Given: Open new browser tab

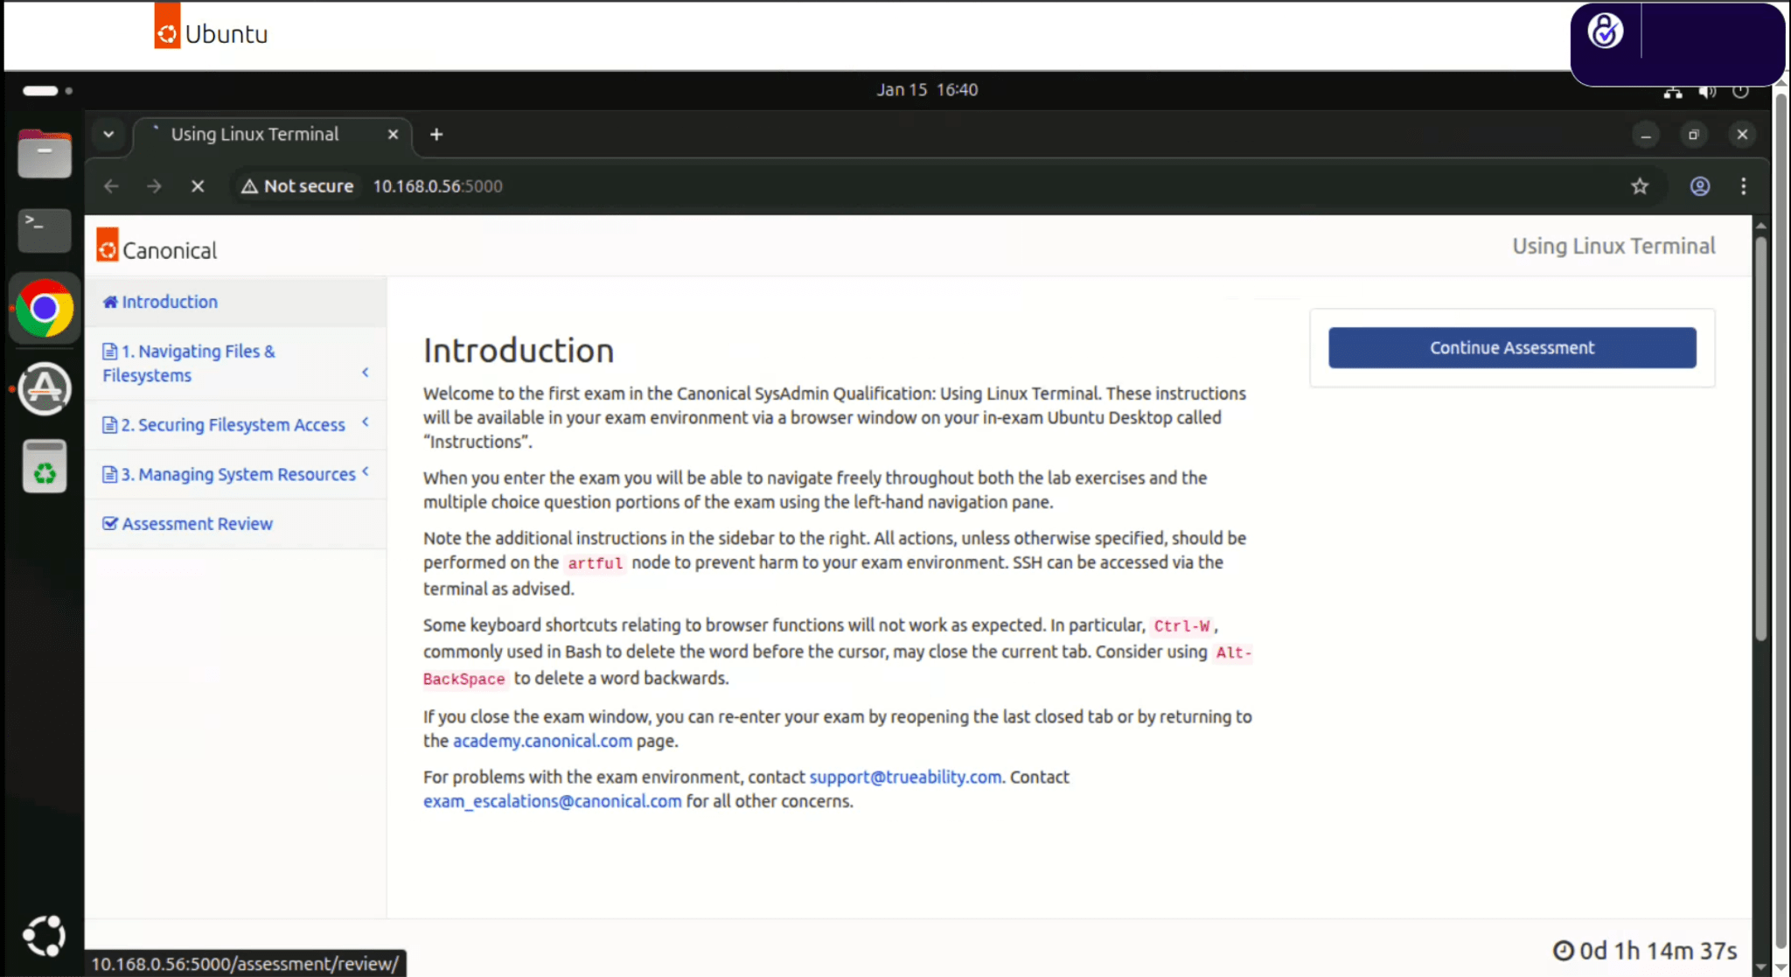Looking at the screenshot, I should pos(436,134).
